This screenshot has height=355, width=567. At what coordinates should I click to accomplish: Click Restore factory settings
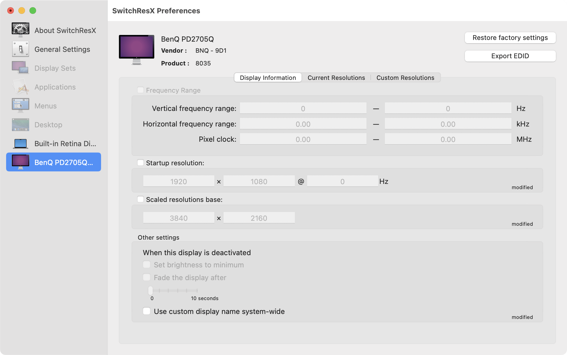(510, 37)
